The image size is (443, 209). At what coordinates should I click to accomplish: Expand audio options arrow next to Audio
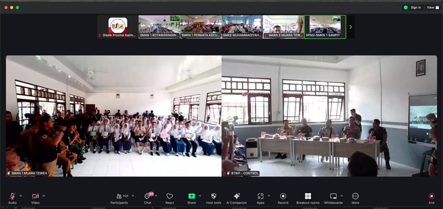click(21, 196)
